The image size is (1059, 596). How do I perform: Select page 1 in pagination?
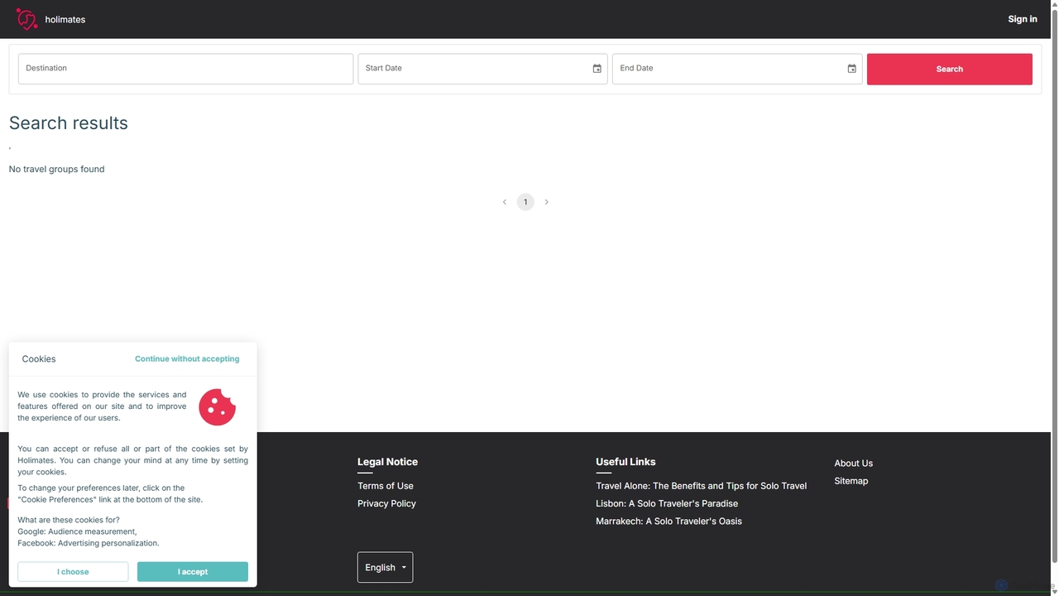(525, 202)
